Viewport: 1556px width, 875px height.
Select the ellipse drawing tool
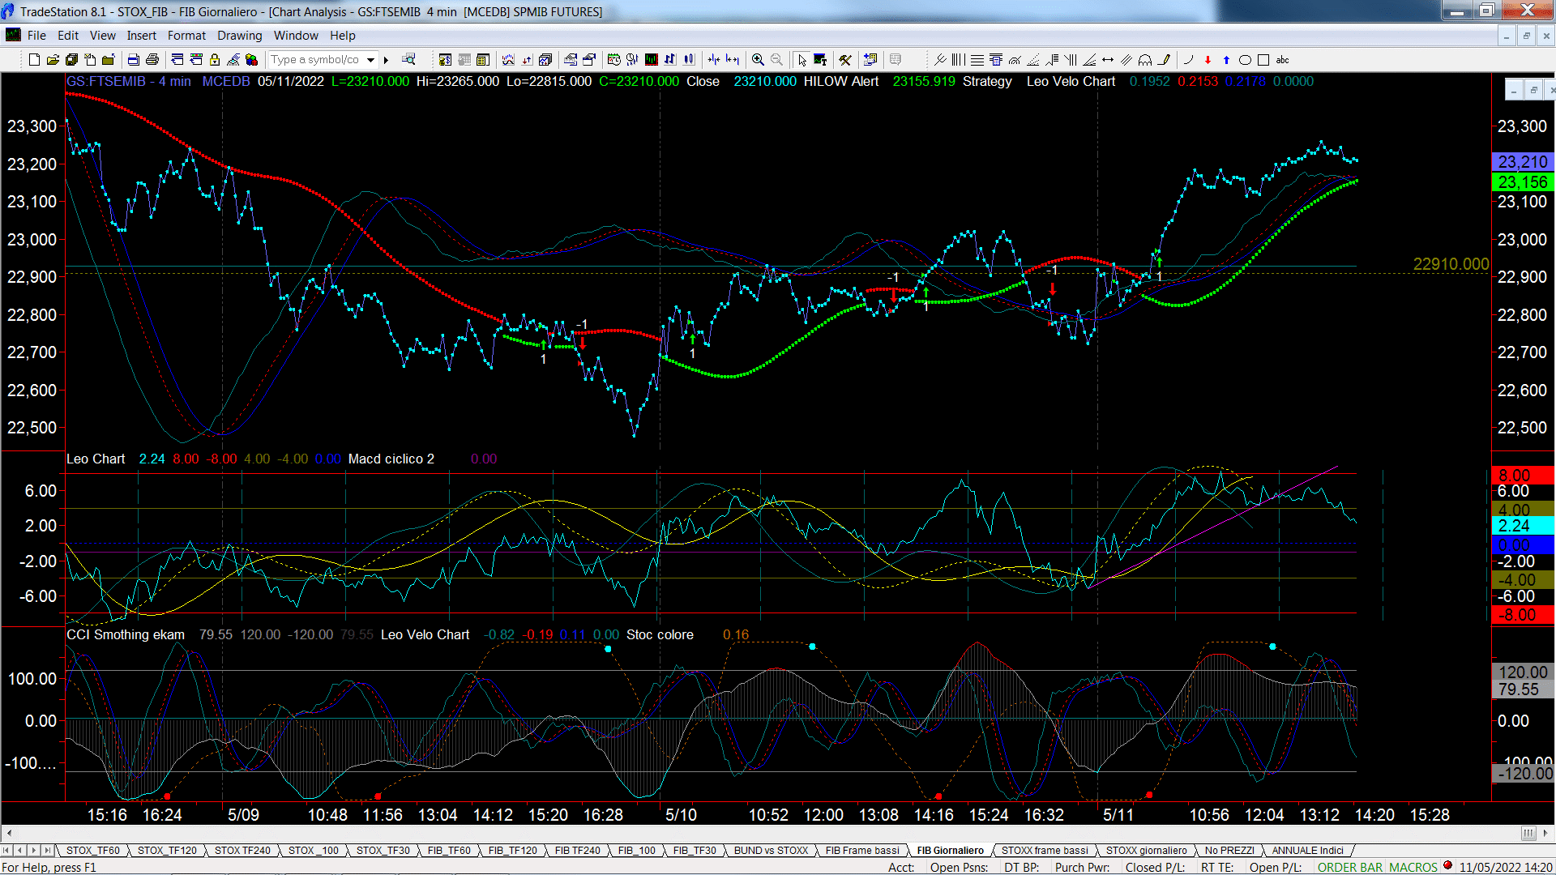1245,60
